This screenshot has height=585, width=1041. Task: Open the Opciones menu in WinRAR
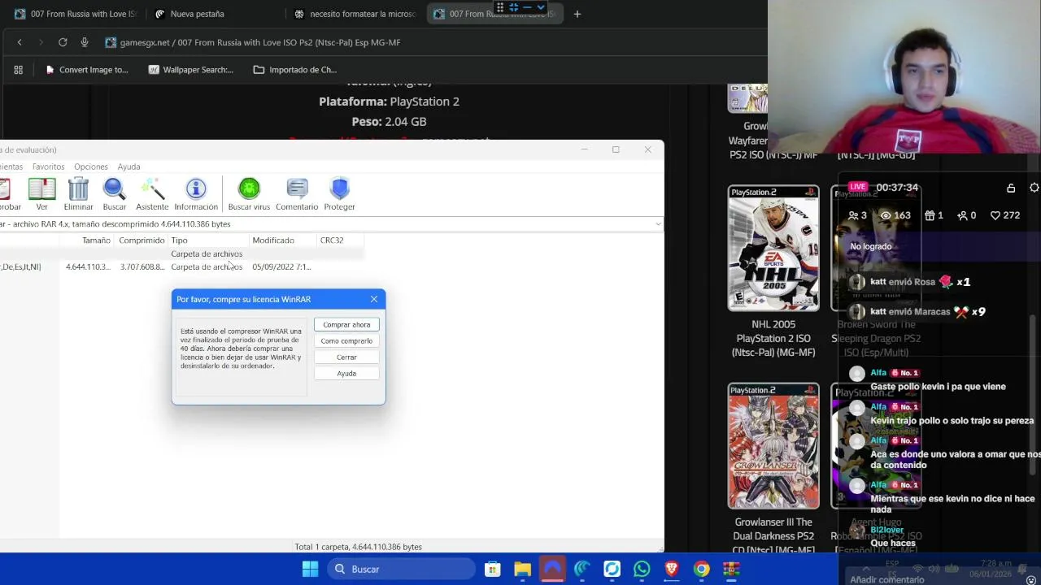tap(91, 167)
